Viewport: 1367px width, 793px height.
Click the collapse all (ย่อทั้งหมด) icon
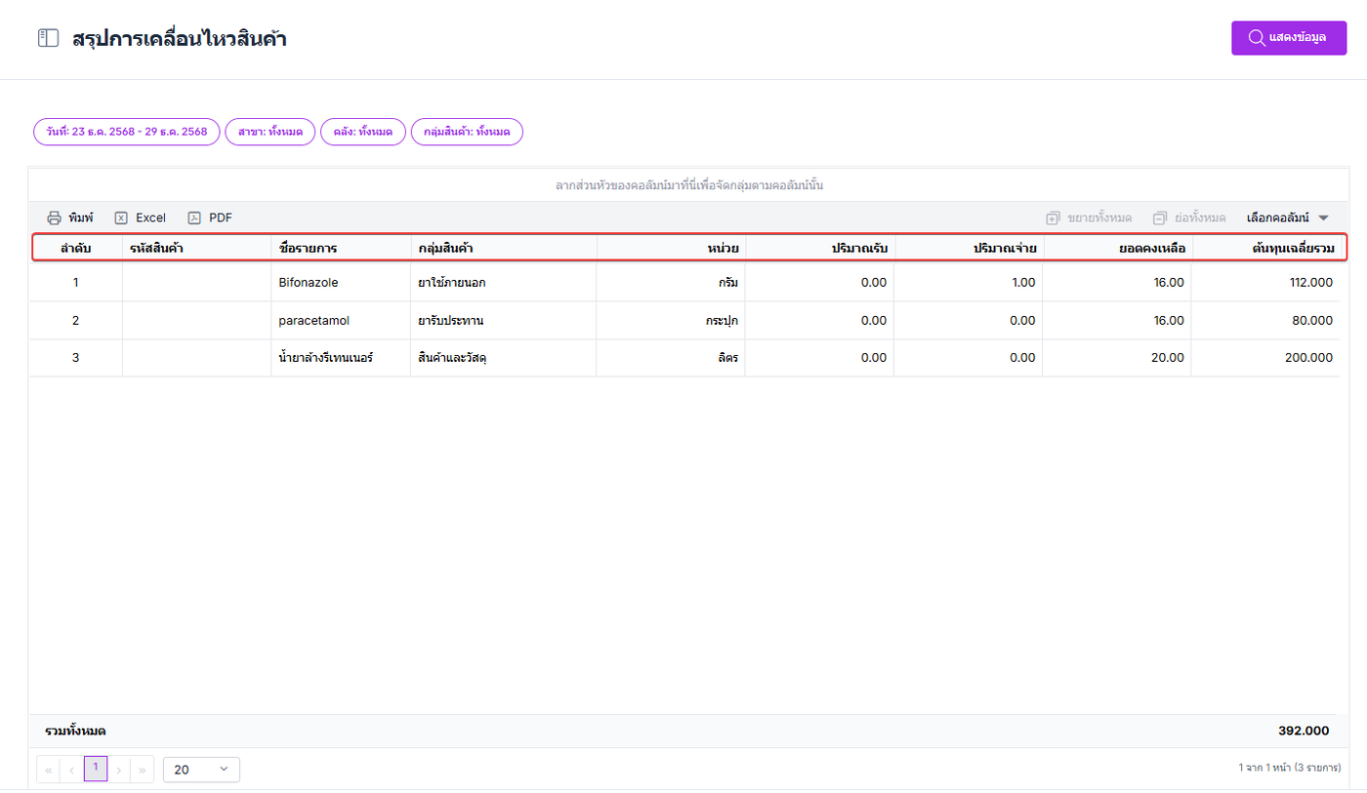[1160, 218]
